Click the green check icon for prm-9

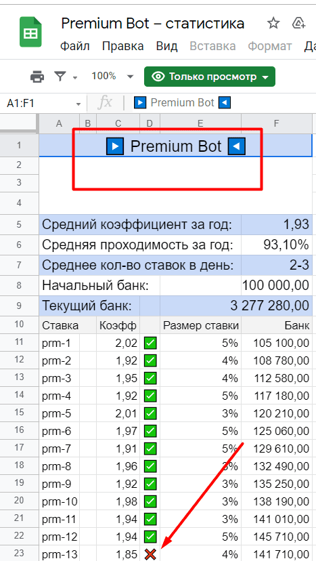(150, 484)
